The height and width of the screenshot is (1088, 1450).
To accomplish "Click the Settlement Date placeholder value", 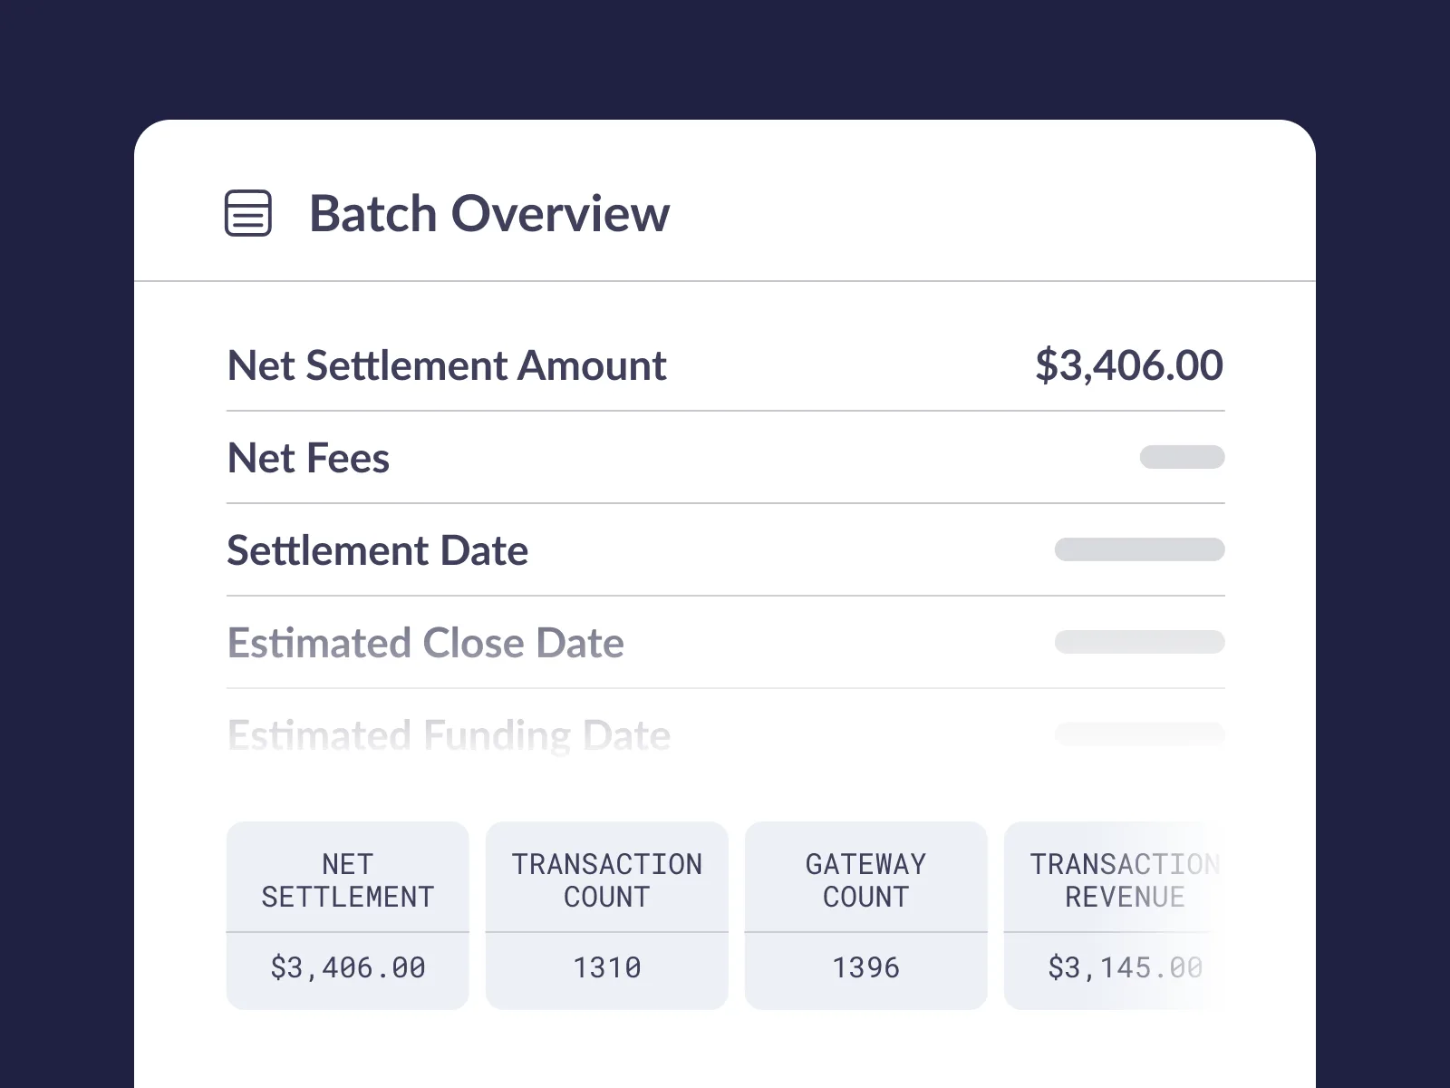I will (1139, 549).
